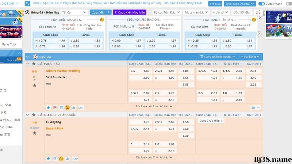Click the blue star icon below FC Anyang
This screenshot has height=164, width=292.
(x=49, y=159)
